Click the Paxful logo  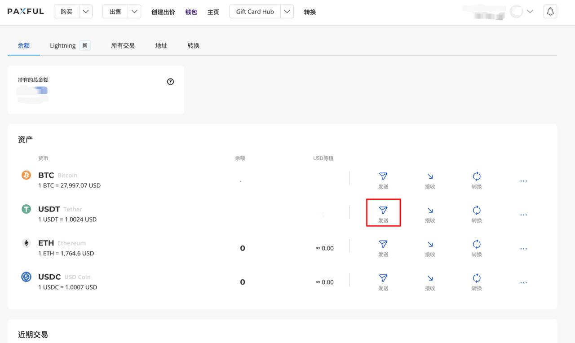click(x=26, y=12)
